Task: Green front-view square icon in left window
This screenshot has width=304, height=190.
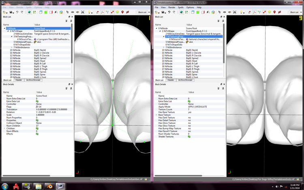Action: [46, 12]
